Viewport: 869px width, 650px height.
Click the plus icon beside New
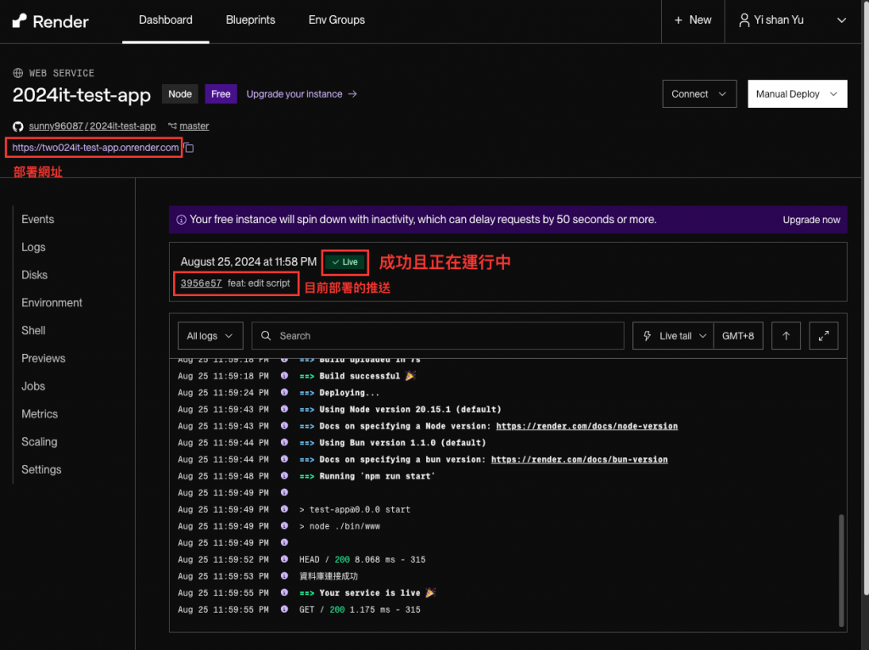pos(678,20)
